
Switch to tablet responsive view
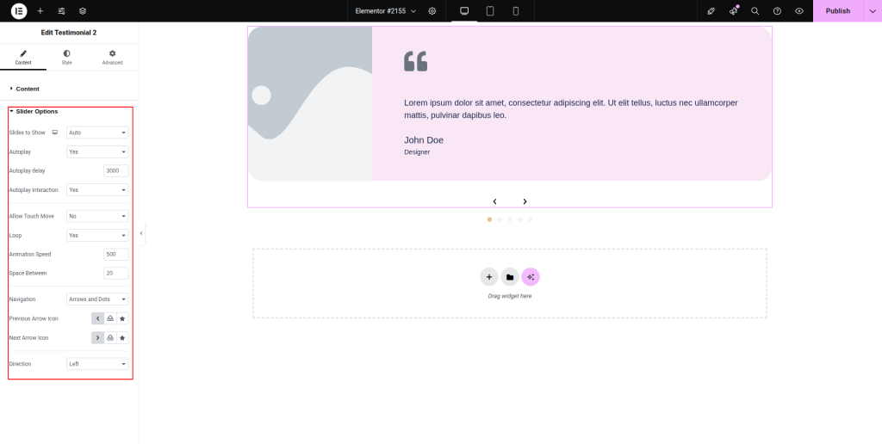click(490, 10)
